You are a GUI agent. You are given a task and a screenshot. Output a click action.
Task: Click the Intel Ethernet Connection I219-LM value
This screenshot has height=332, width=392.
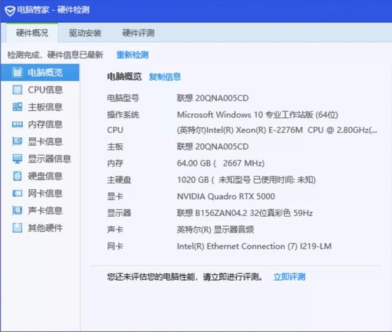254,246
